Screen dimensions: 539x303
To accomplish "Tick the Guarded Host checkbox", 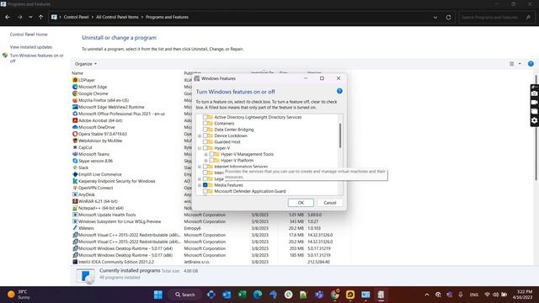I will point(205,142).
